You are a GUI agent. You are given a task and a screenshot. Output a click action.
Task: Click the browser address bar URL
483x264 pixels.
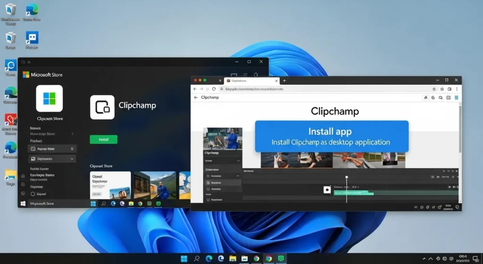coord(254,89)
